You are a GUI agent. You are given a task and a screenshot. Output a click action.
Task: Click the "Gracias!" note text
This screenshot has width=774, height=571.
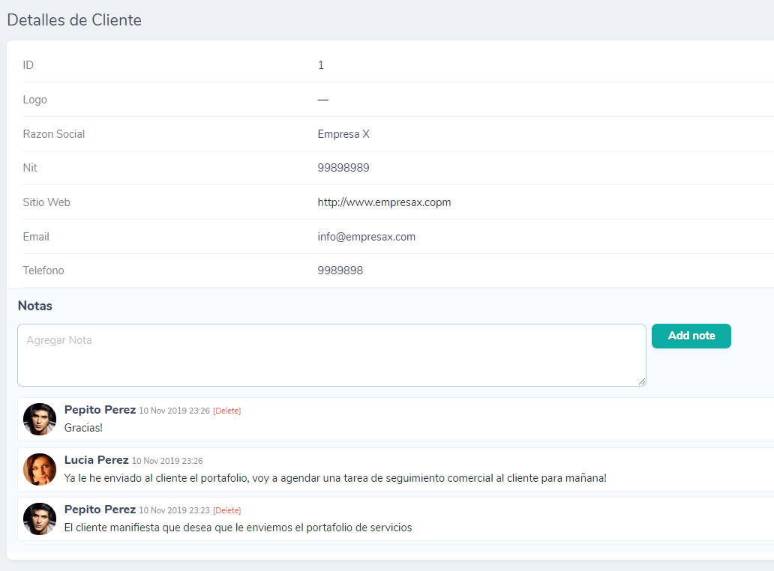pyautogui.click(x=83, y=427)
